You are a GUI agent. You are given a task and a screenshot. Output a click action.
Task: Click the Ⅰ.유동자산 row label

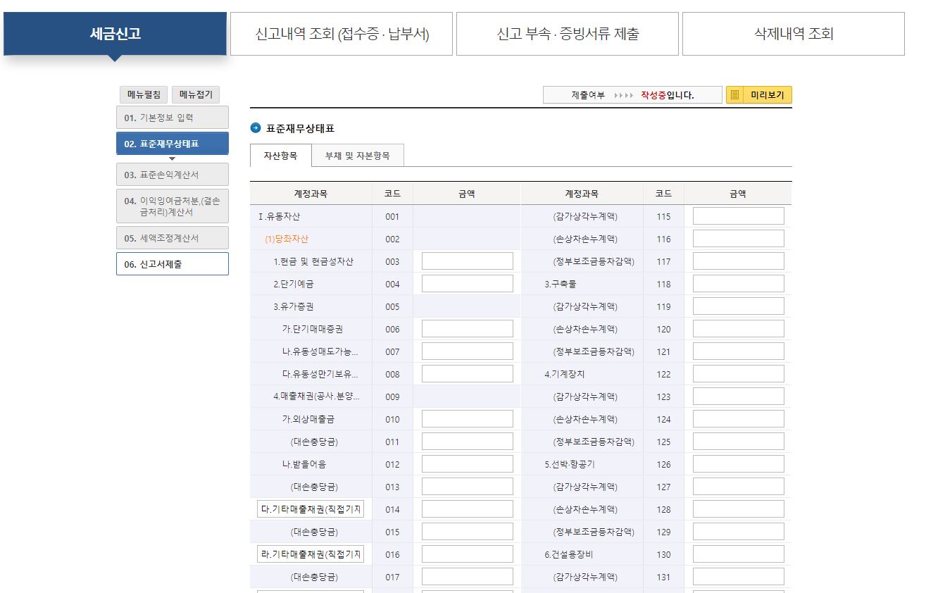click(279, 216)
